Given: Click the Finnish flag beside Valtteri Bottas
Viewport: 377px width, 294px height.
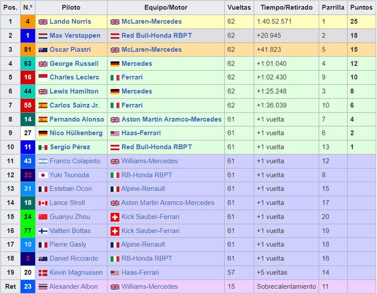Looking at the screenshot, I should (43, 231).
